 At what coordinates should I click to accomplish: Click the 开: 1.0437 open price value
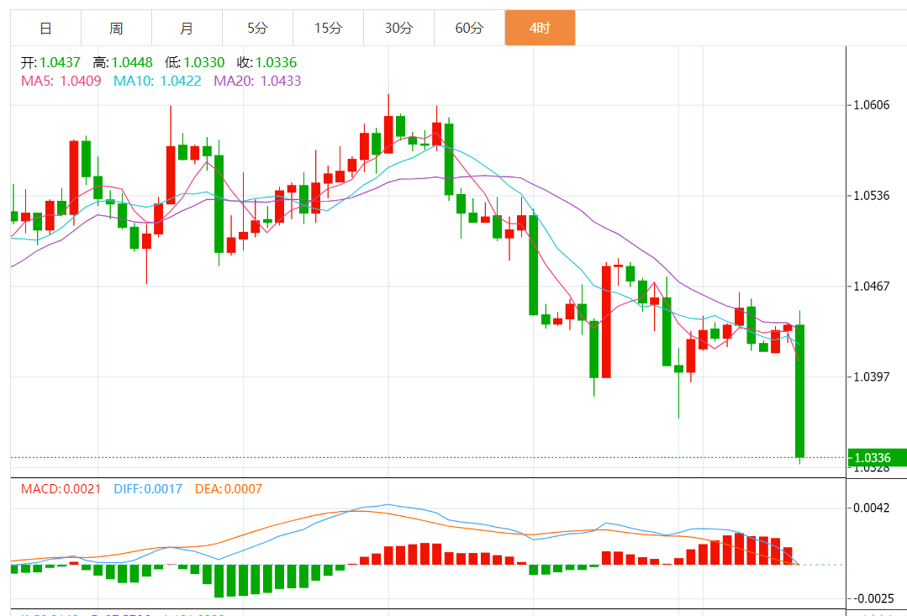click(50, 62)
